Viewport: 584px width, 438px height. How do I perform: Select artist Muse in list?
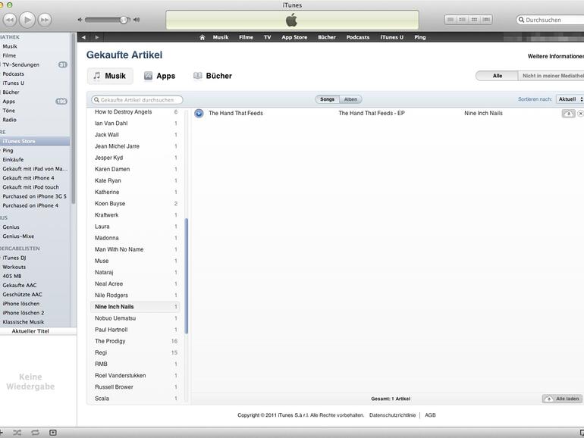[x=135, y=261]
